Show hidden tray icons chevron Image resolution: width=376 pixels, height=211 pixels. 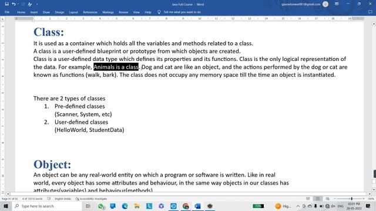(298, 206)
